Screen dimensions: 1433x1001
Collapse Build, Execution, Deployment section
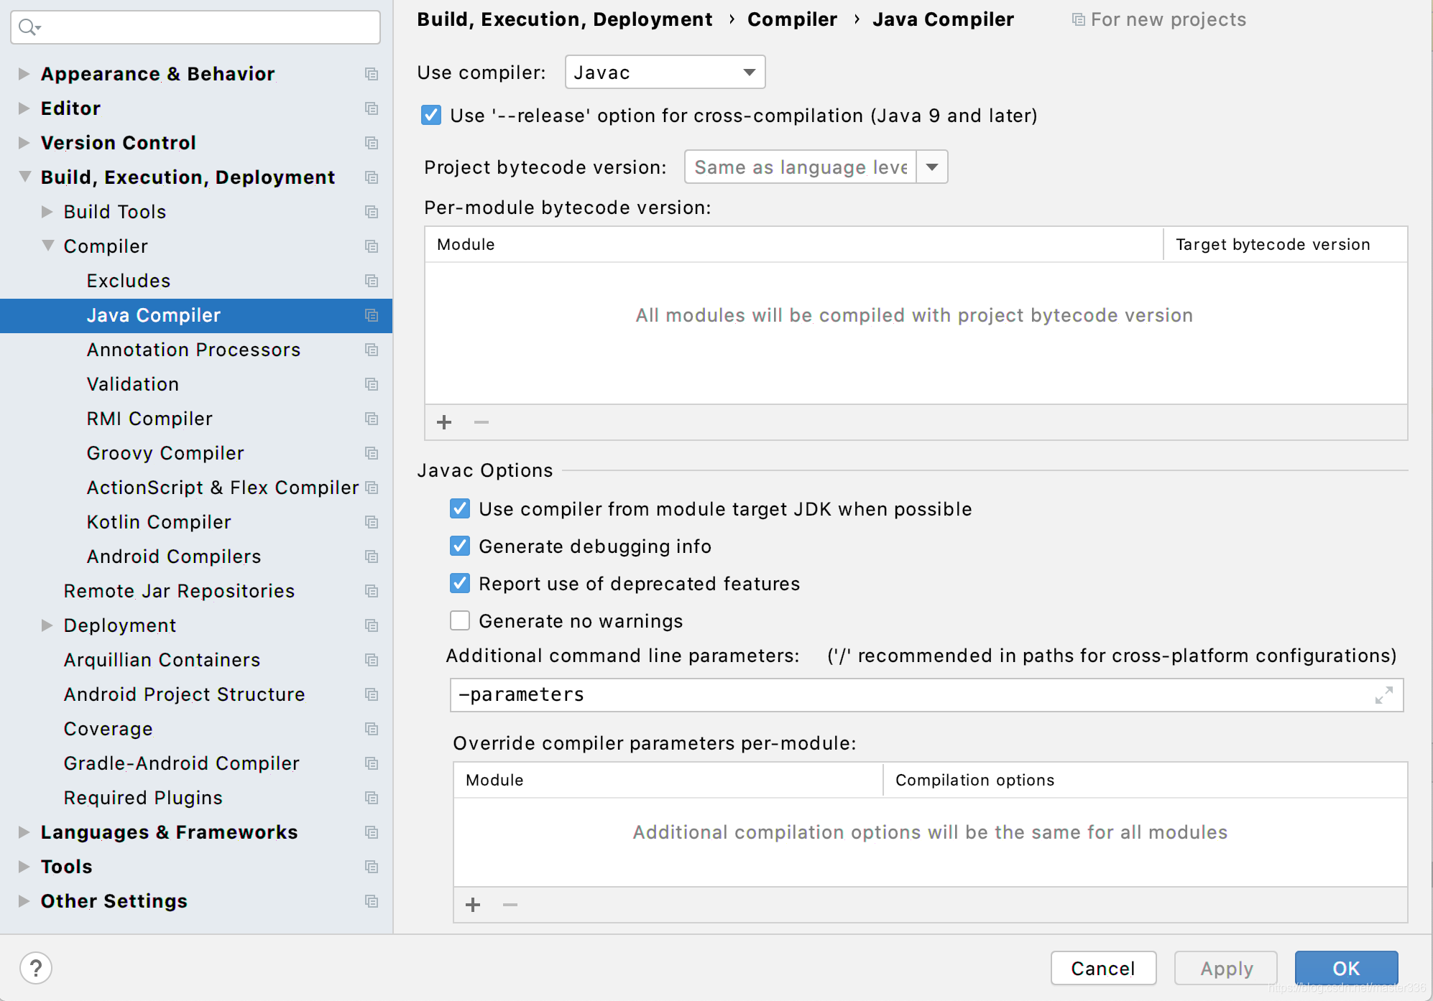tap(25, 177)
